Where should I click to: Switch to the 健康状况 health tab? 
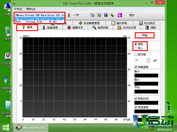[75, 28]
